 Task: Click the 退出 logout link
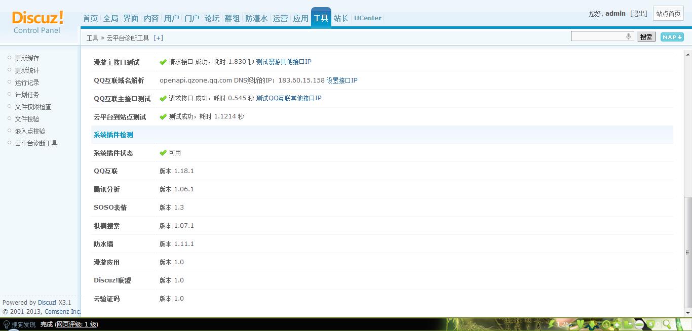coord(639,14)
